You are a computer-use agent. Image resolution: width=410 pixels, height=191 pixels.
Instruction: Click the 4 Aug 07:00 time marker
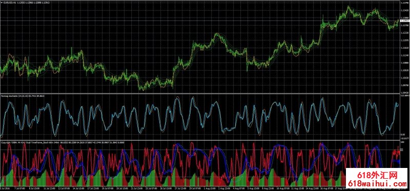pos(239,188)
